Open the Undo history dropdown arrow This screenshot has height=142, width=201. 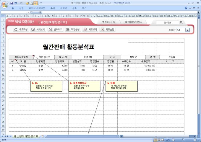(18, 3)
